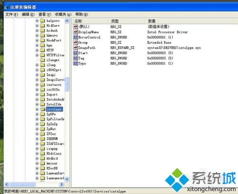Viewport: 238px width, 194px height.
Task: Expand the hpn key
Action: (37, 45)
